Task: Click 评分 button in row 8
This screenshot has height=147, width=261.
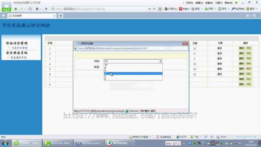Action: coord(249,84)
